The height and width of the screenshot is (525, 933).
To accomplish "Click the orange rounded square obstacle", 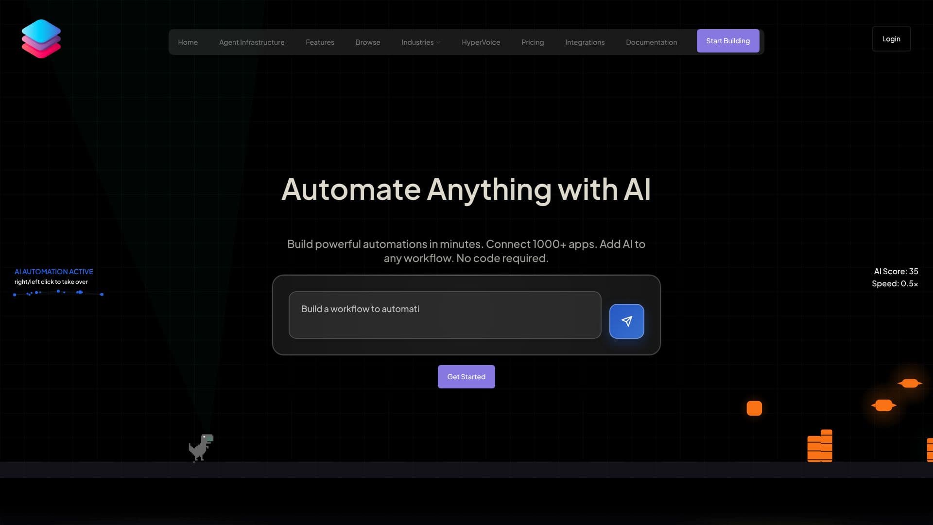I will pyautogui.click(x=754, y=408).
